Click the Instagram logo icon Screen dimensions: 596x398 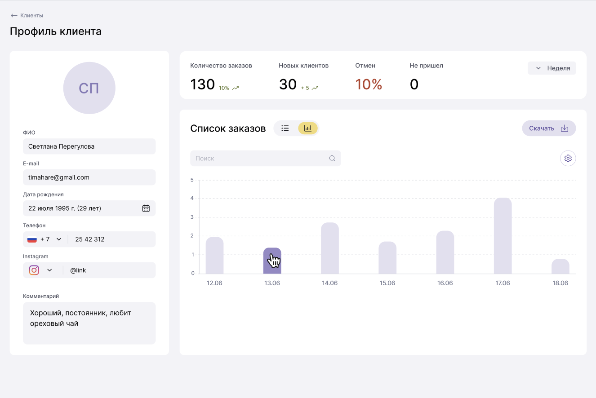[34, 270]
